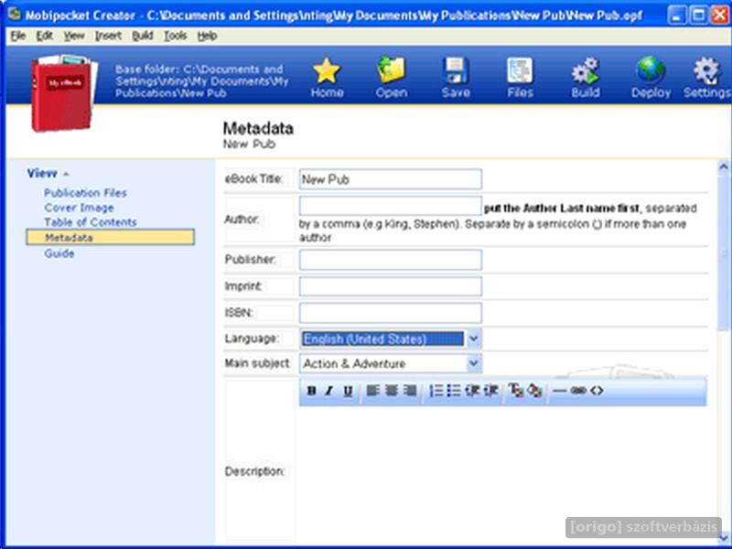Screen dimensions: 732x549
Task: Show publication files via Files icon
Action: click(x=520, y=70)
